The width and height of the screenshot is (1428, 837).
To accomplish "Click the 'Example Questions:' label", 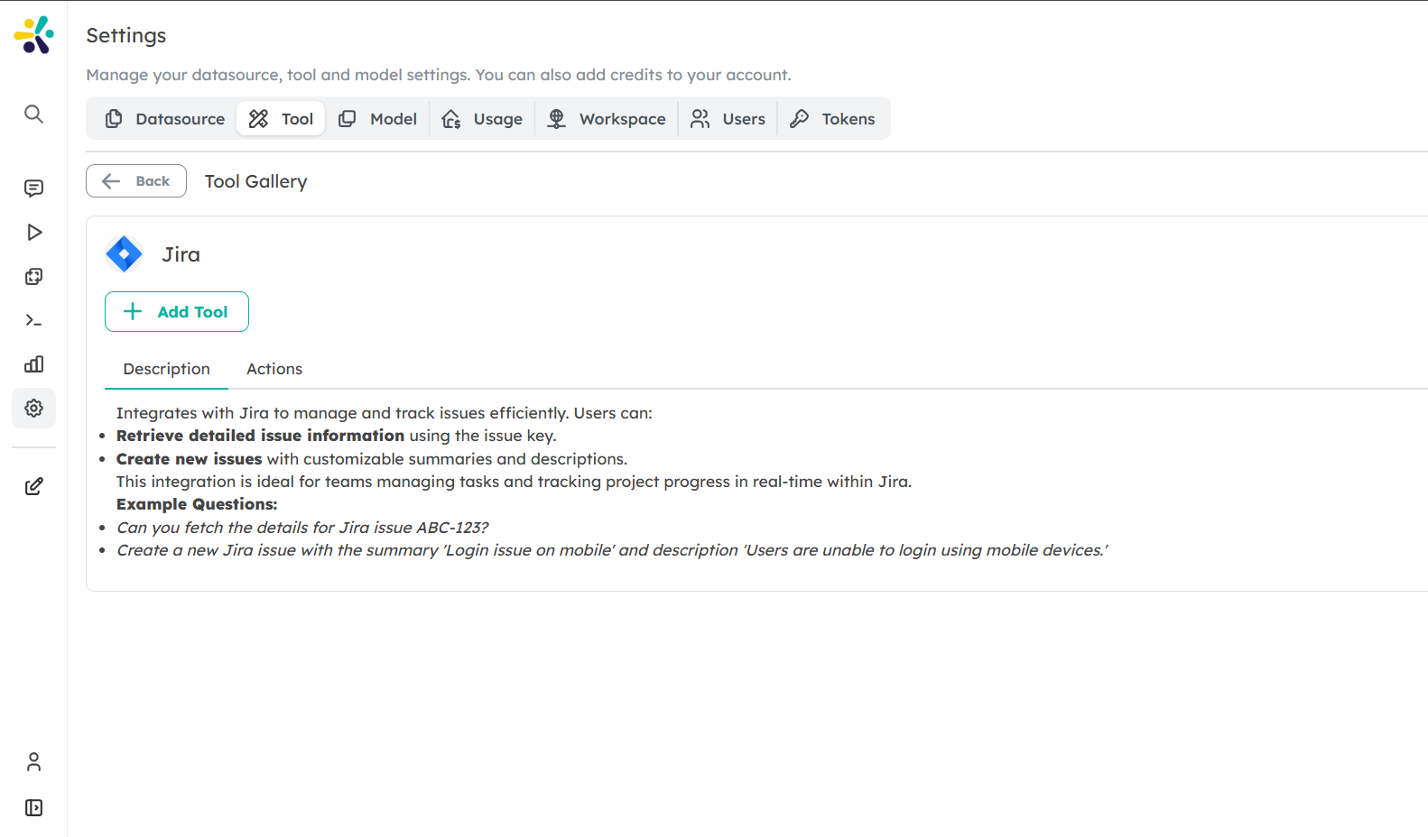I will point(197,504).
